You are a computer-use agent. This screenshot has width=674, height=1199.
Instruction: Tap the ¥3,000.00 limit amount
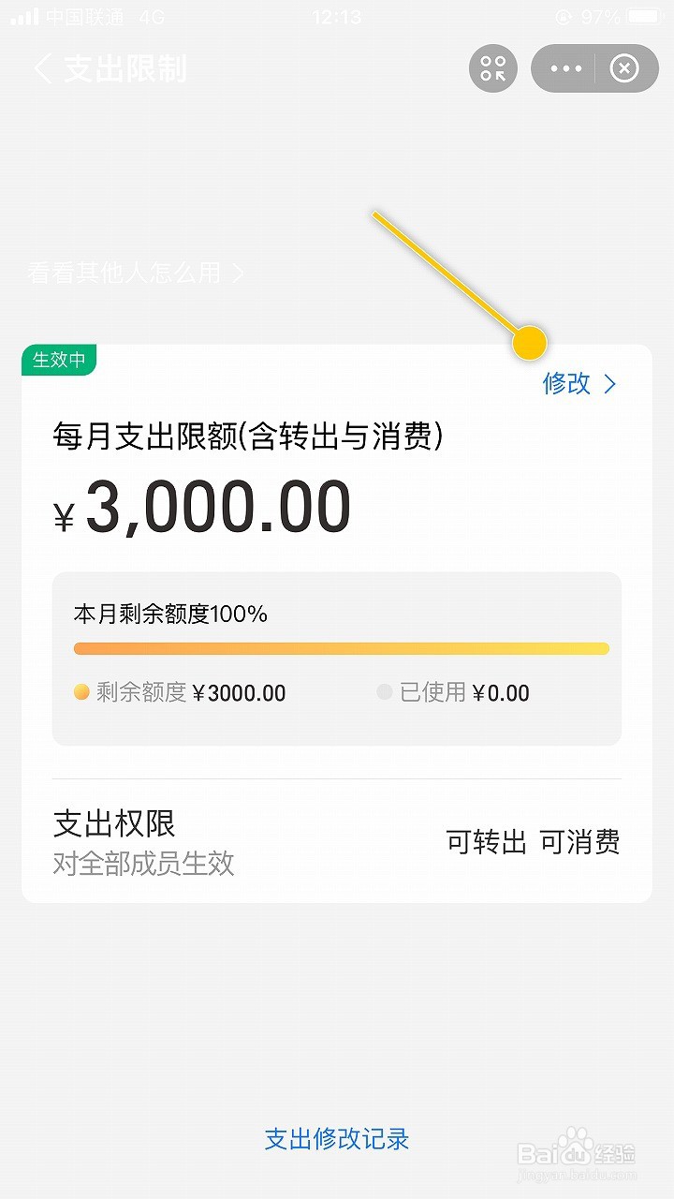[x=202, y=508]
